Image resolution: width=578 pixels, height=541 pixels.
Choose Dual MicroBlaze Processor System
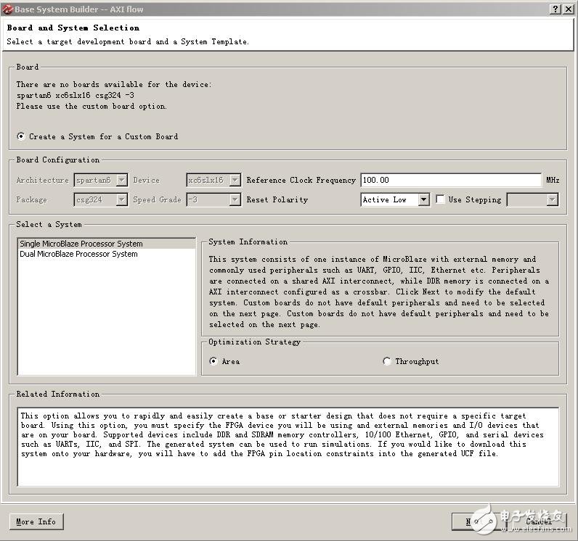[78, 254]
